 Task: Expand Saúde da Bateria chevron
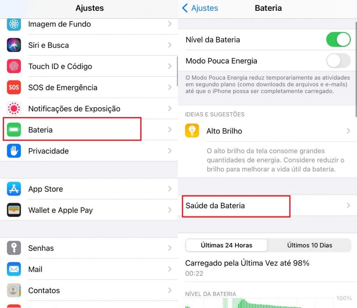click(348, 206)
